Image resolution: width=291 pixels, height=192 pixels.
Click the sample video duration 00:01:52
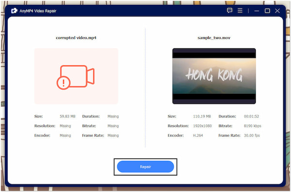click(251, 116)
